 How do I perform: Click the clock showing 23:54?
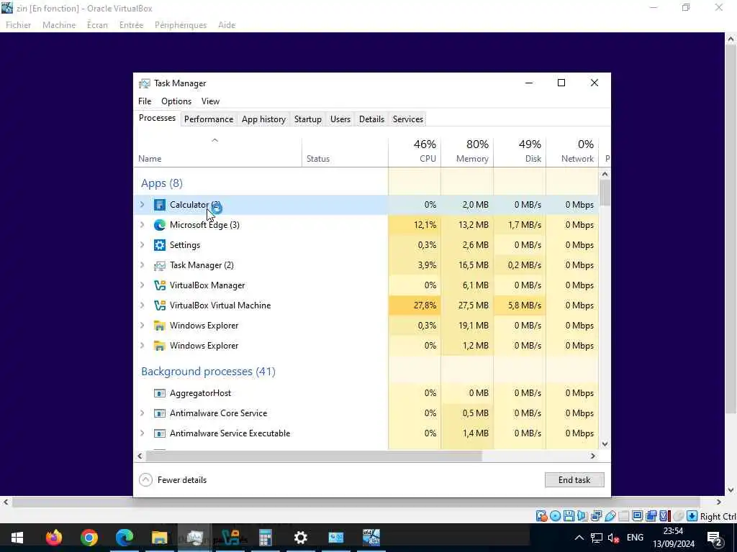pyautogui.click(x=673, y=538)
